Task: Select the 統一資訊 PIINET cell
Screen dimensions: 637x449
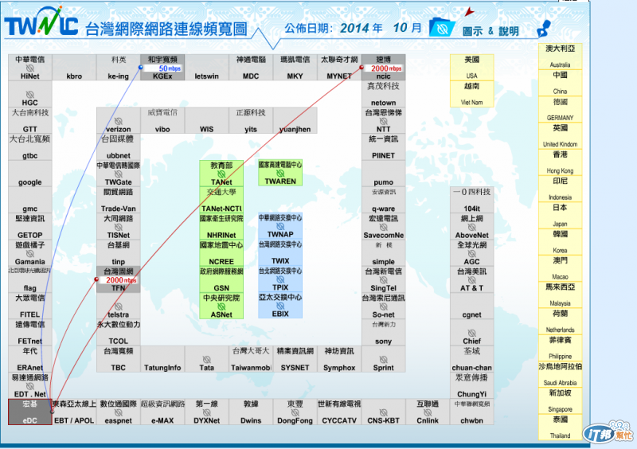Action: (x=384, y=146)
